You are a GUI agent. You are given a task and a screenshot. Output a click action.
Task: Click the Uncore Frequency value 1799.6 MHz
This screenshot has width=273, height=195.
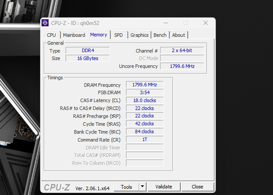pyautogui.click(x=182, y=66)
